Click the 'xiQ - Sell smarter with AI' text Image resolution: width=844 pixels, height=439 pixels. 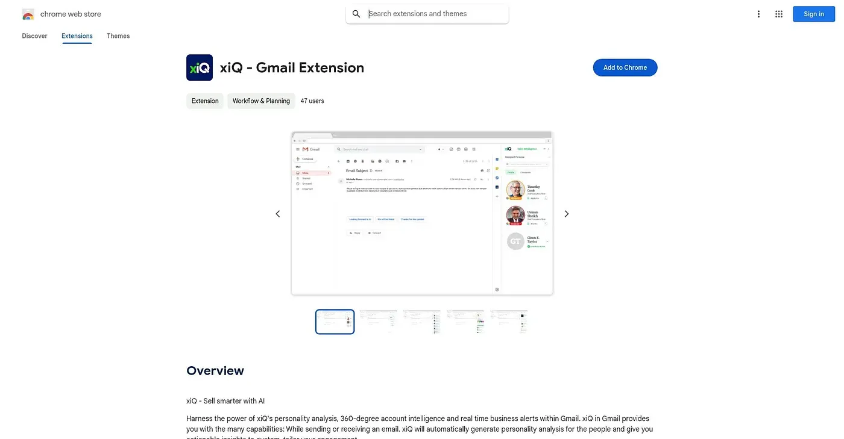click(225, 401)
